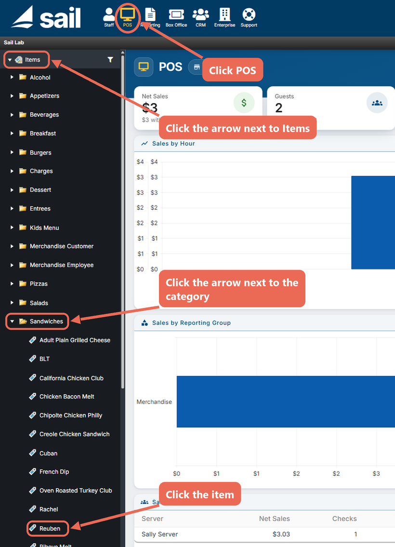Expand the Alcohol category arrow

[12, 77]
